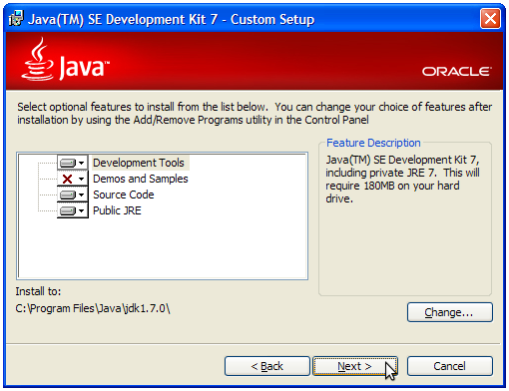Select the Public JRE tree item
This screenshot has width=509, height=391.
click(117, 210)
